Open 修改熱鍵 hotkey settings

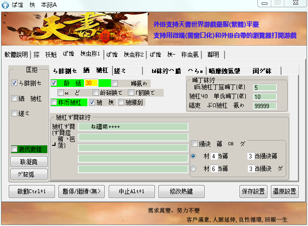tap(182, 191)
